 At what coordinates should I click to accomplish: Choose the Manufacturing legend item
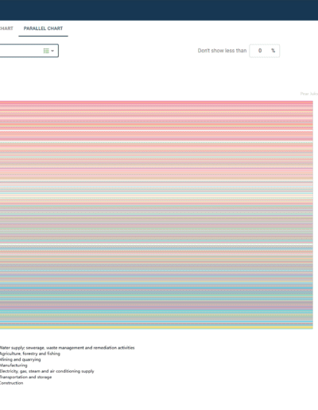[14, 366]
